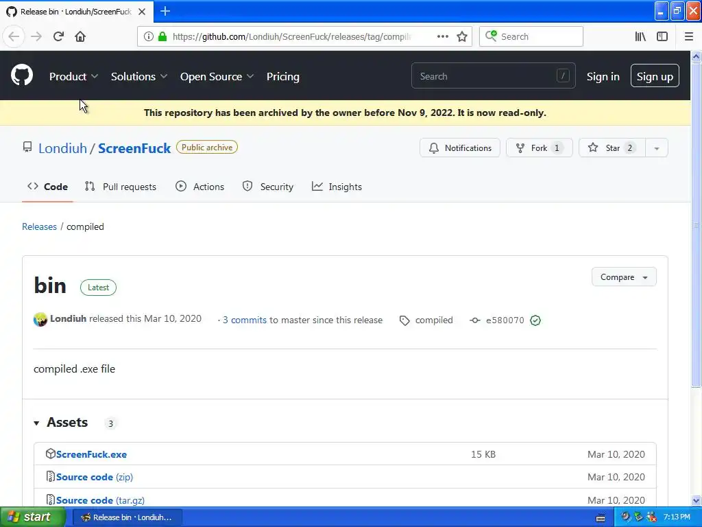Open the 3 commits link
The image size is (702, 527).
click(245, 320)
